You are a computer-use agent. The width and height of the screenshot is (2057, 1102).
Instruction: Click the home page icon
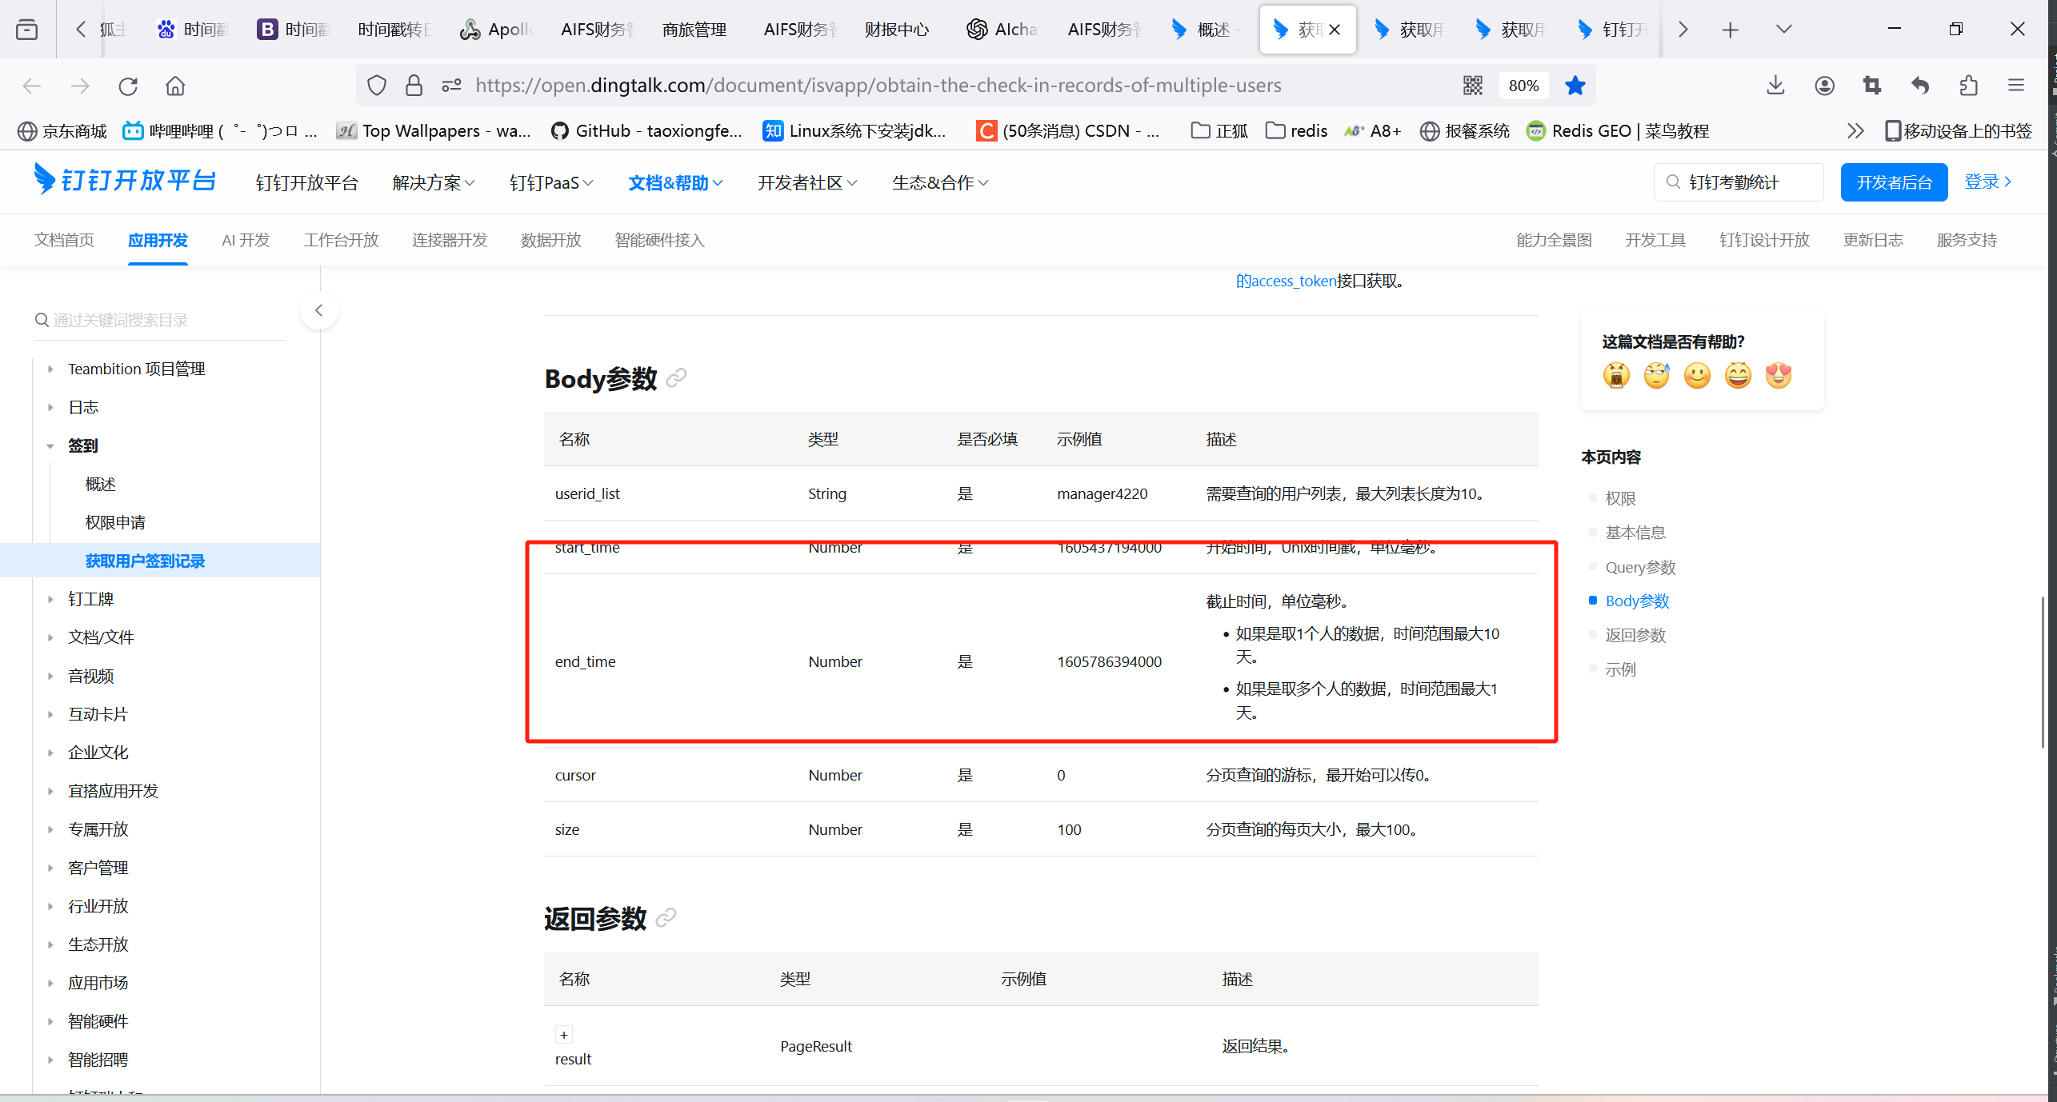click(175, 86)
